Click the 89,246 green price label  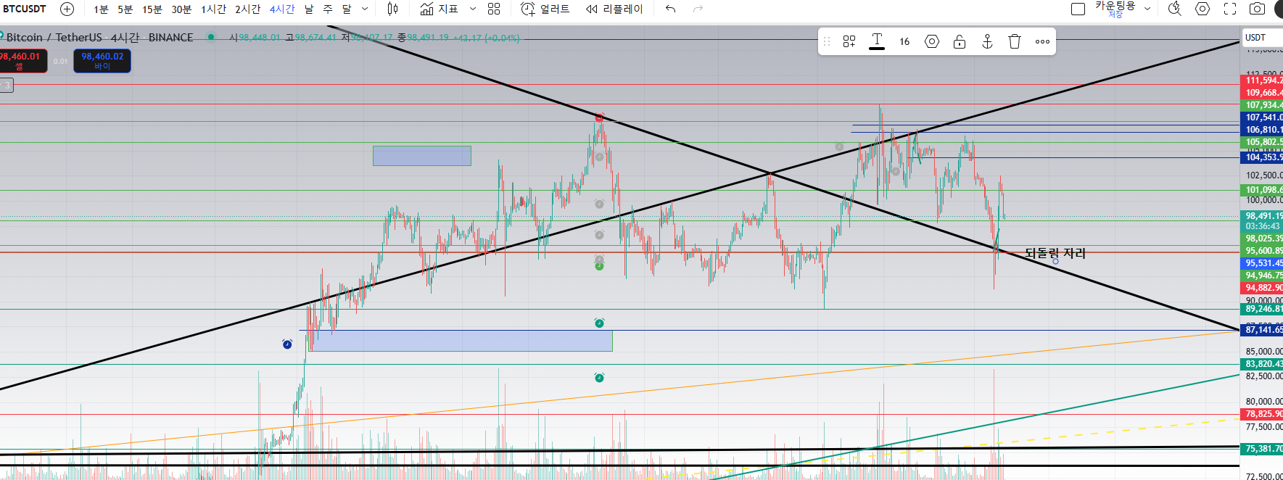[1263, 309]
